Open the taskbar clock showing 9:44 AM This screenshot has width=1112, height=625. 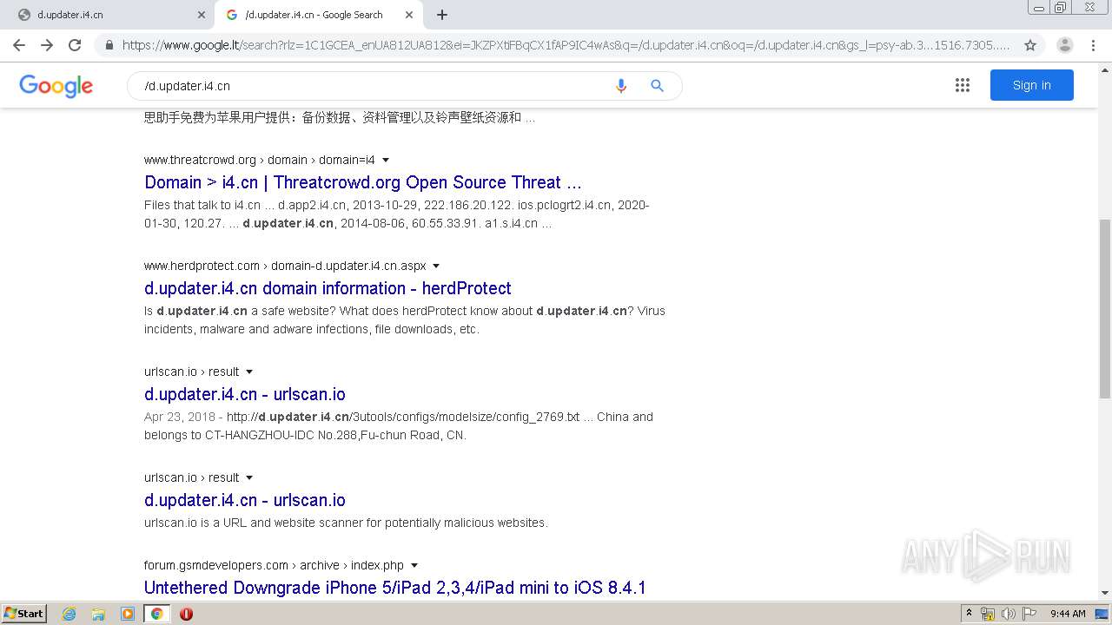(1068, 614)
